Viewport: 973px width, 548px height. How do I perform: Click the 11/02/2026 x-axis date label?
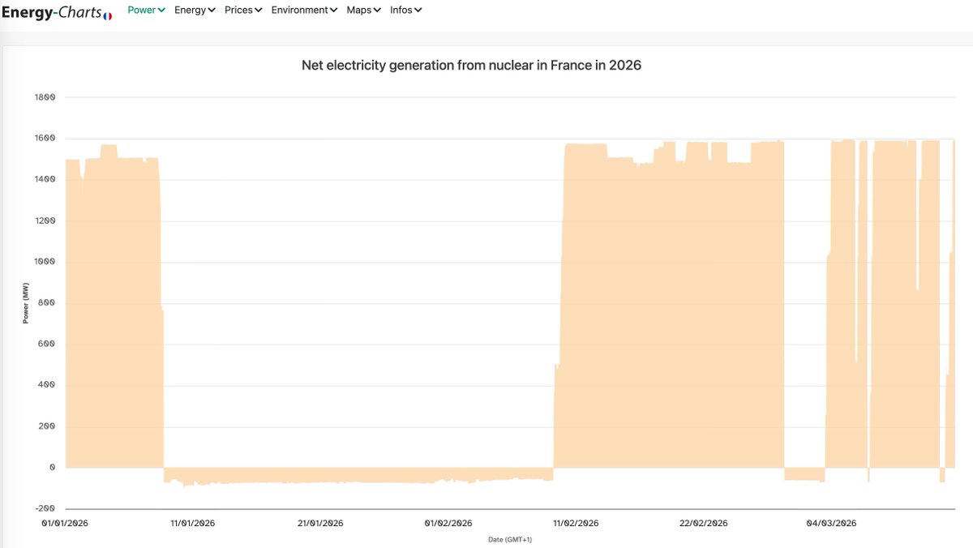[576, 523]
